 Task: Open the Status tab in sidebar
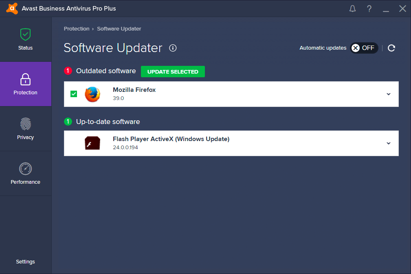pos(25,39)
